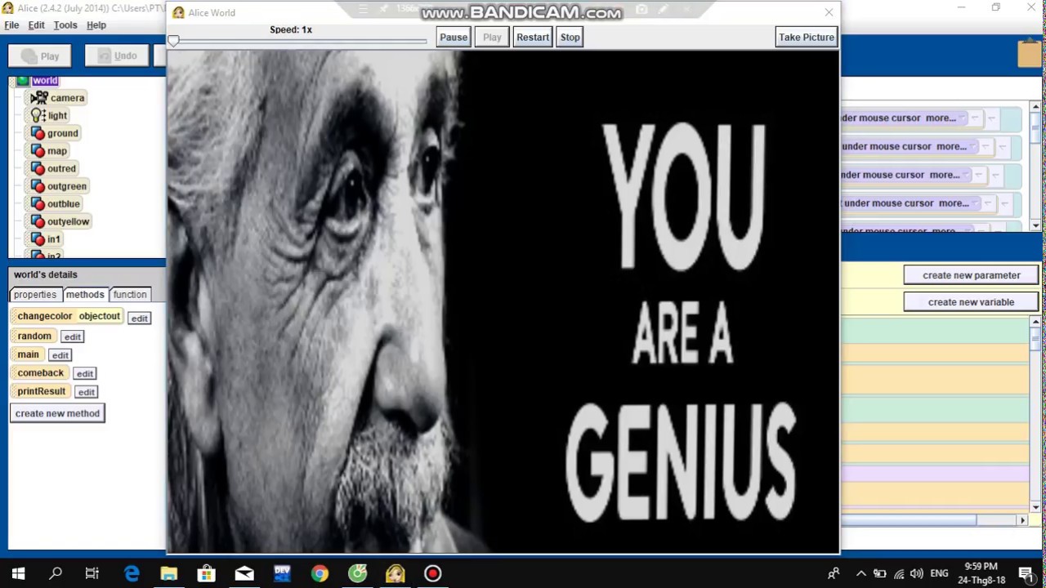Screen dimensions: 1046x588
Task: Open the Mail app on the taskbar
Action: point(244,574)
